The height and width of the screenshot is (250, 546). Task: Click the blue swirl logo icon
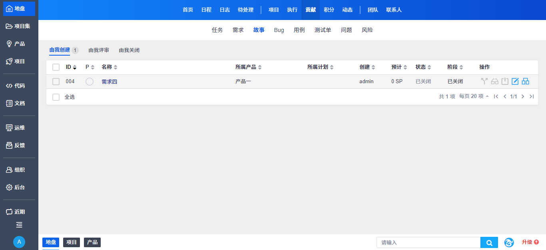[509, 242]
